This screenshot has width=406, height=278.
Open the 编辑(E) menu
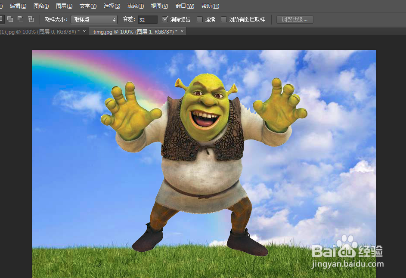(x=18, y=6)
